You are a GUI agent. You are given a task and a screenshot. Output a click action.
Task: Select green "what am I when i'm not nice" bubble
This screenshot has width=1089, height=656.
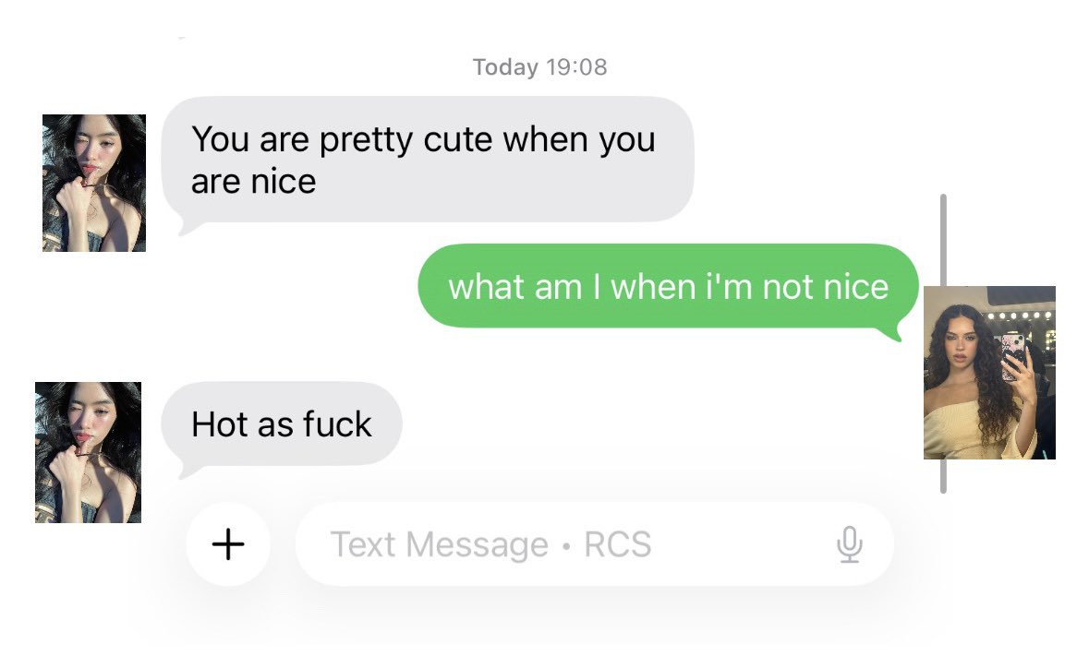[668, 287]
